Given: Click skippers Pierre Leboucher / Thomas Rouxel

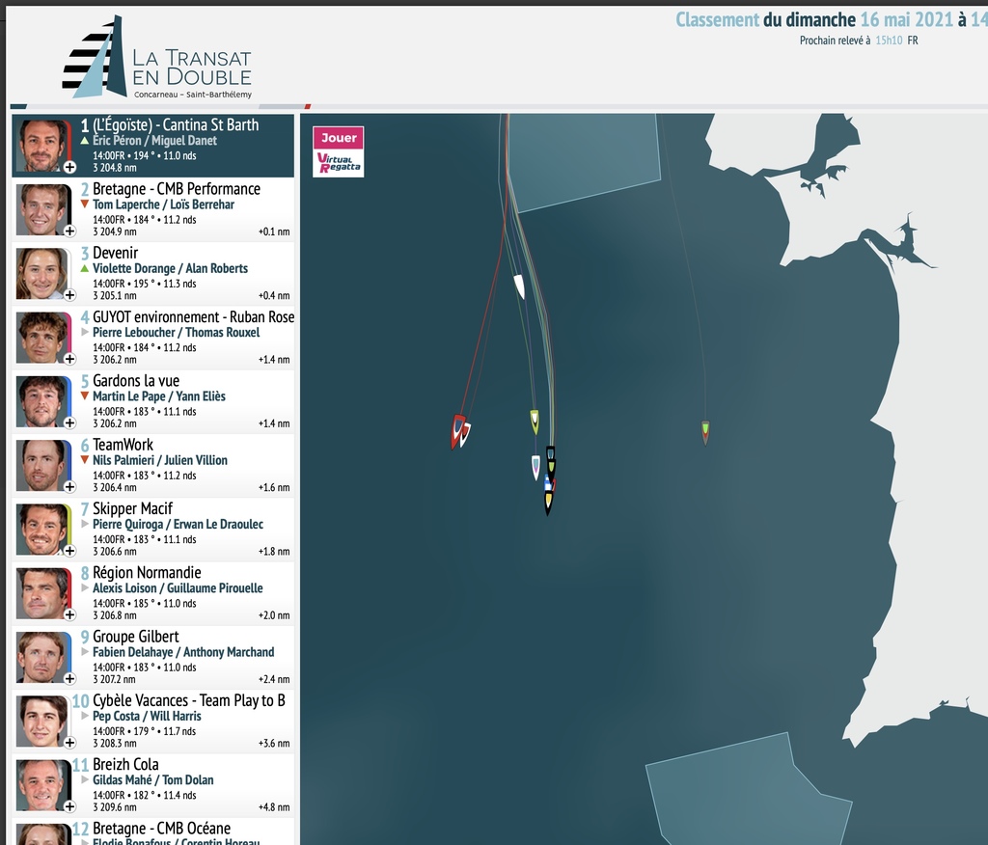Looking at the screenshot, I should (176, 332).
